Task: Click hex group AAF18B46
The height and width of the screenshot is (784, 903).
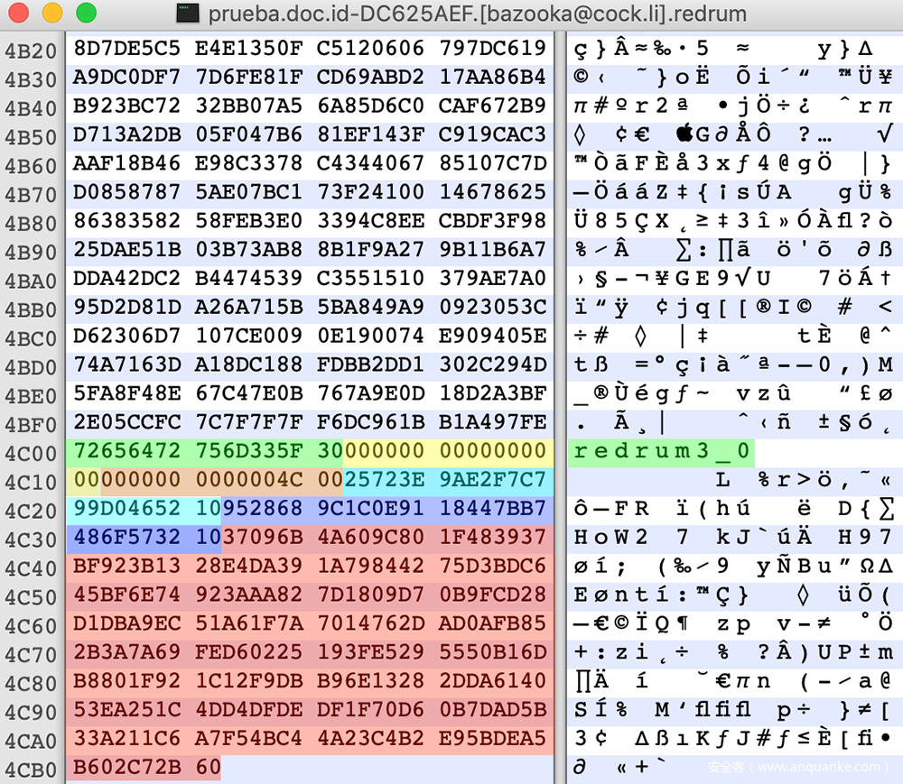Action: point(127,163)
